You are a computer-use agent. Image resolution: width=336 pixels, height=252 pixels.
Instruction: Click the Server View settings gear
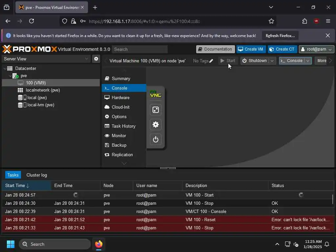click(x=96, y=59)
